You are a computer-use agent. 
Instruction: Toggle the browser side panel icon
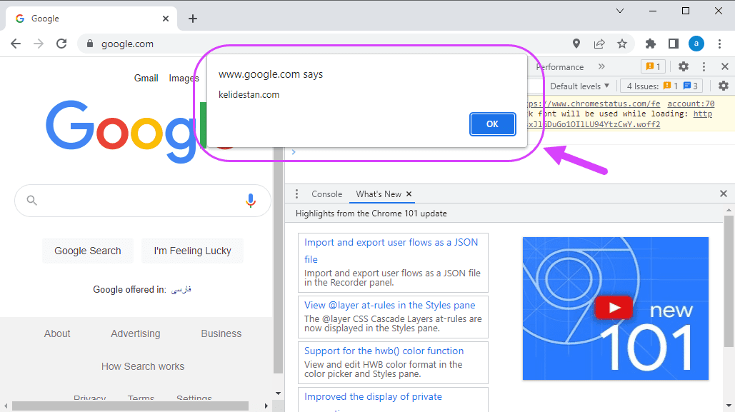tap(674, 44)
